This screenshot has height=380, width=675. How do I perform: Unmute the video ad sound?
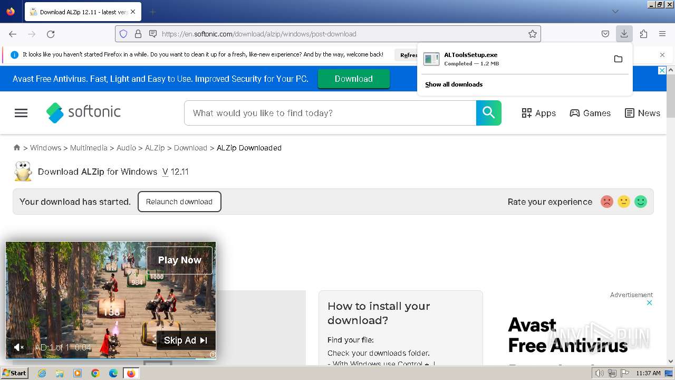coord(19,347)
